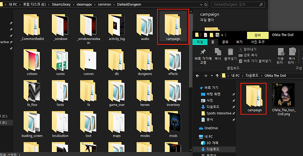Click the 붙여넣기 paste button
The width and height of the screenshot is (303, 156).
[x=230, y=55]
